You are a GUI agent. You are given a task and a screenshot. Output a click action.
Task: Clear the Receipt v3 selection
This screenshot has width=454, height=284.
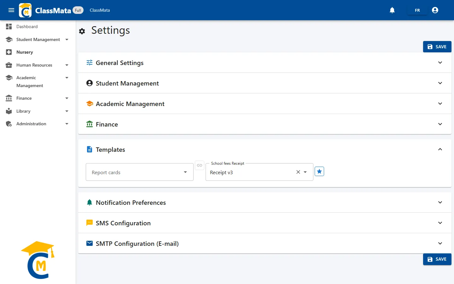[298, 172]
